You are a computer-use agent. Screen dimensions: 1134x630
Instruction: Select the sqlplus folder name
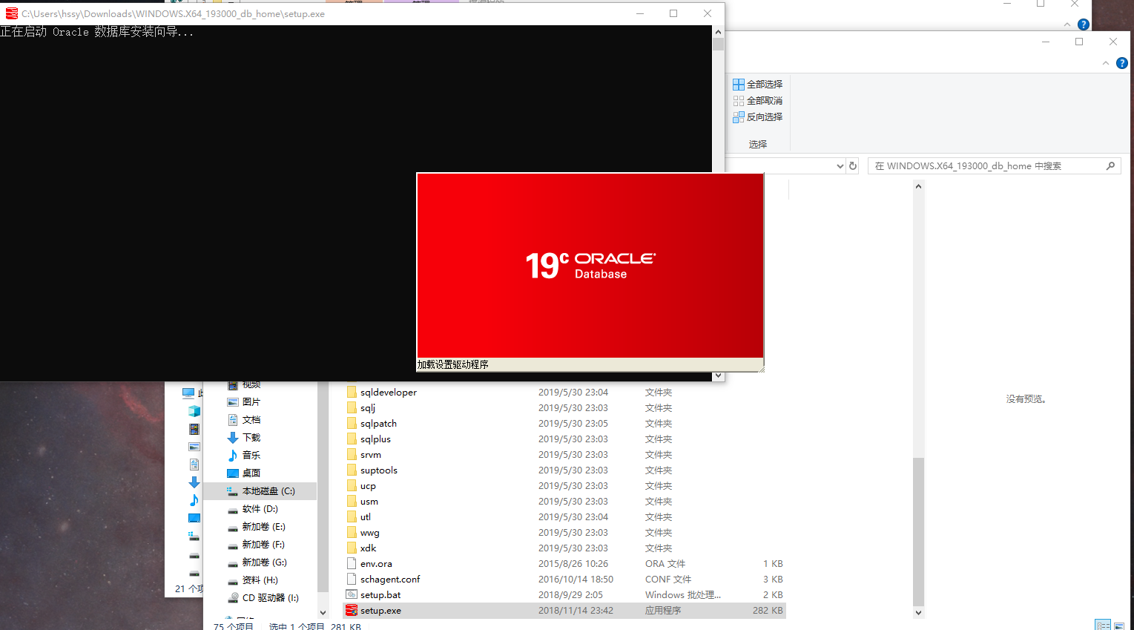click(375, 439)
